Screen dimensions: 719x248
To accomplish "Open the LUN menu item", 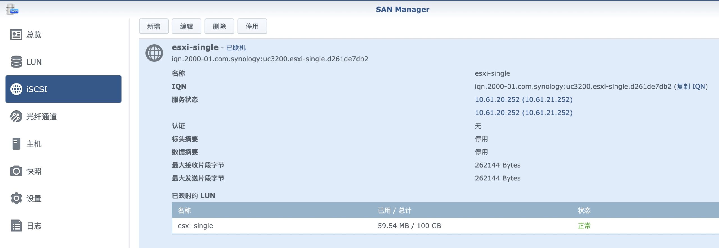I will click(x=63, y=62).
